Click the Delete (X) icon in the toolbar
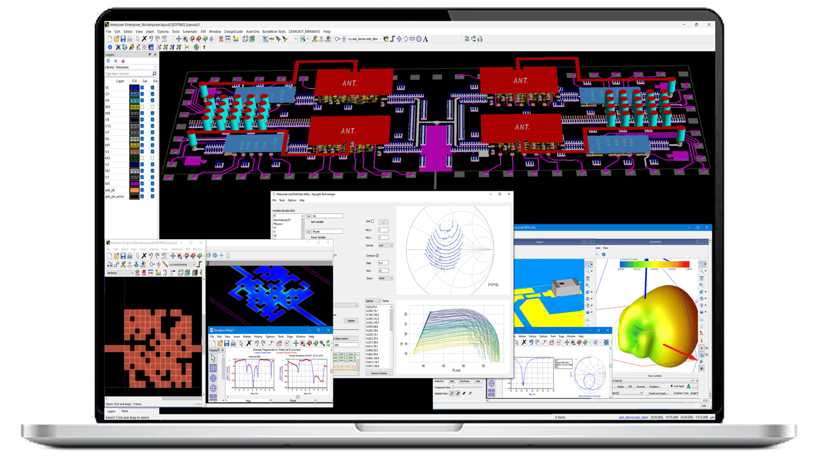Image resolution: width=823 pixels, height=463 pixels. pos(144,39)
